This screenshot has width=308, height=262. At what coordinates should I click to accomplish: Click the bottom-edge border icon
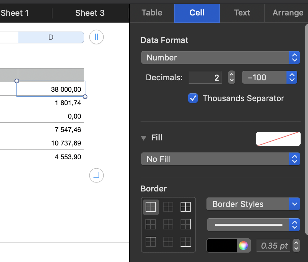click(186, 242)
